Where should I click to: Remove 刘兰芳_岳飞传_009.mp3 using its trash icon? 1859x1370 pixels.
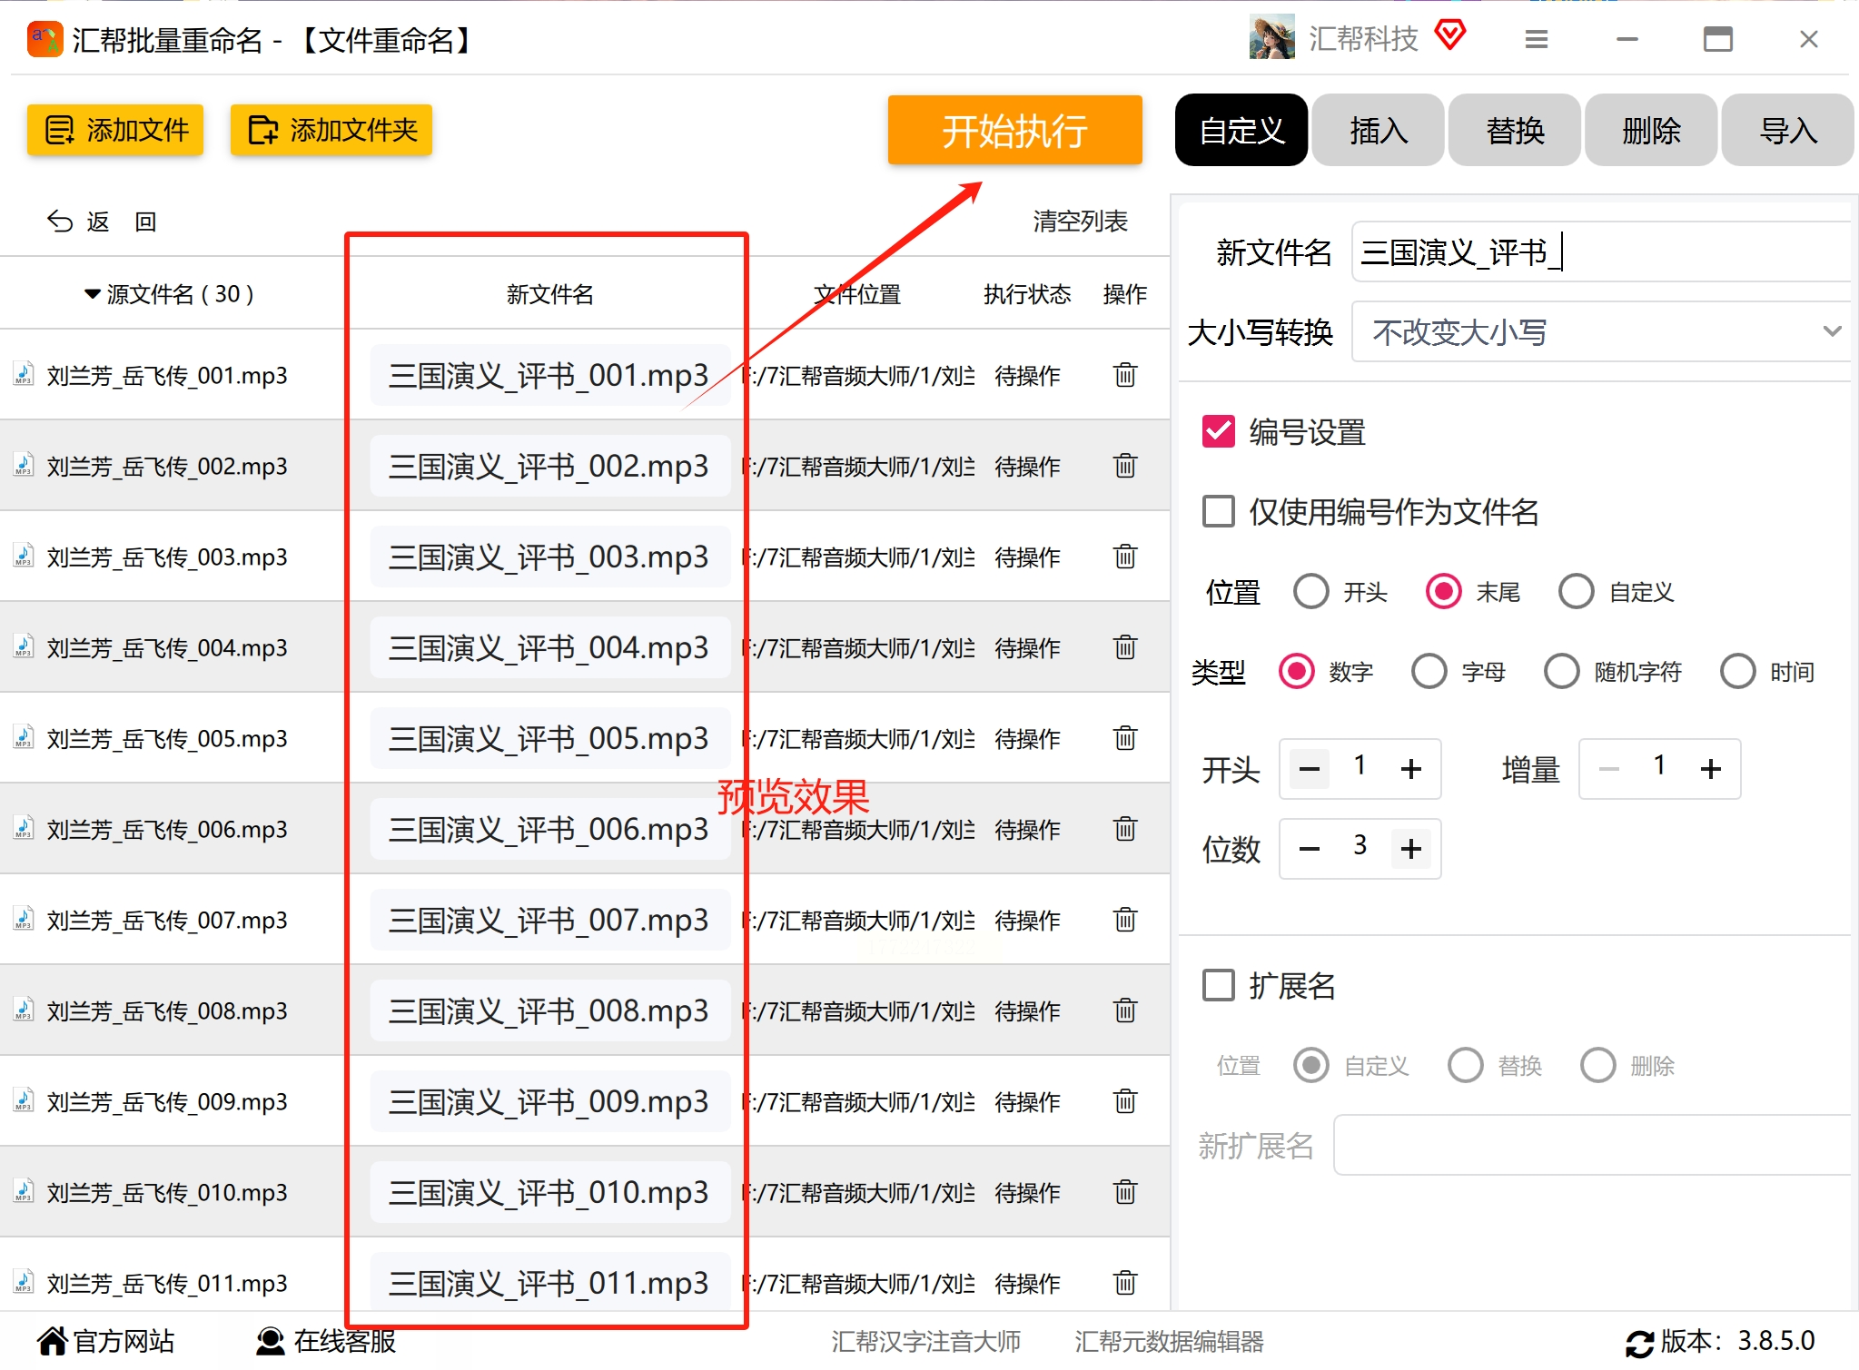[1124, 1101]
